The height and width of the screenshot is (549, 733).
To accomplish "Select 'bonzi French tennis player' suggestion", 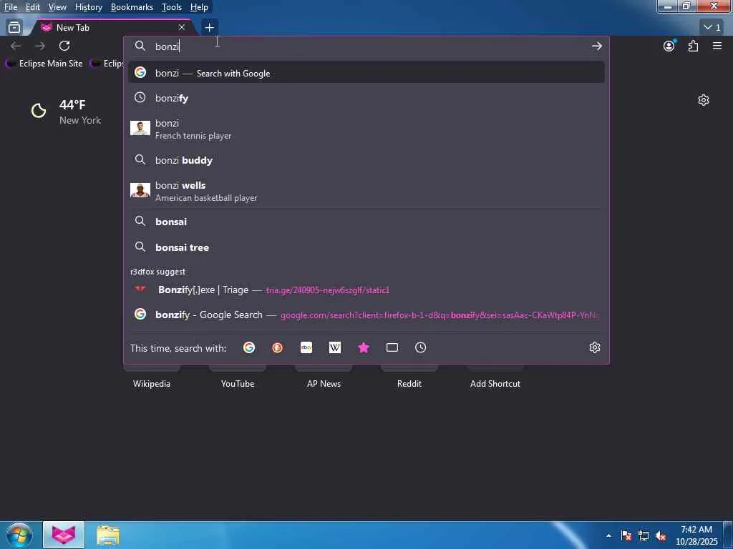I will 366,129.
